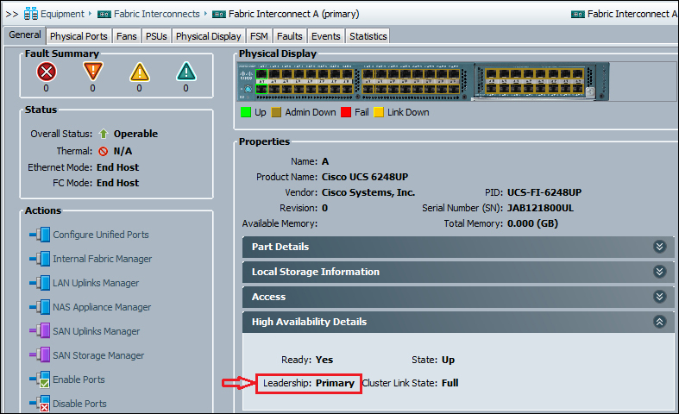Click the serial number value JAB121800UL

[540, 209]
